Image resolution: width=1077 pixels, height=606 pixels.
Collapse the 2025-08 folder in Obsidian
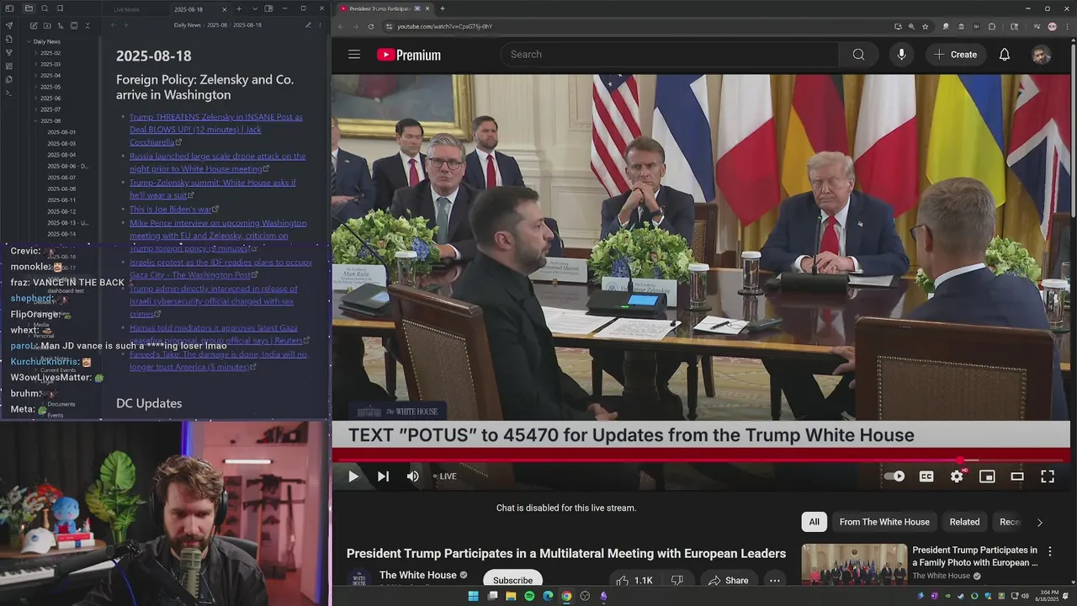(50, 120)
